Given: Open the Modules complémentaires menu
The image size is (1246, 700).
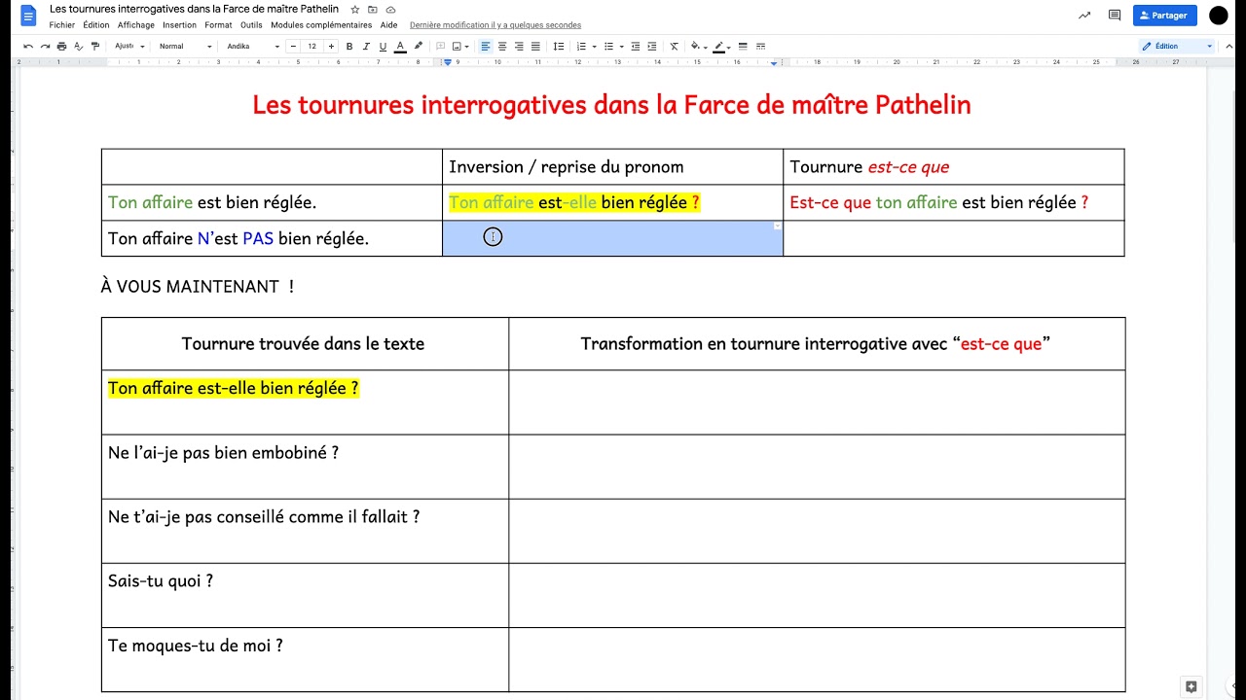Looking at the screenshot, I should click(x=321, y=25).
